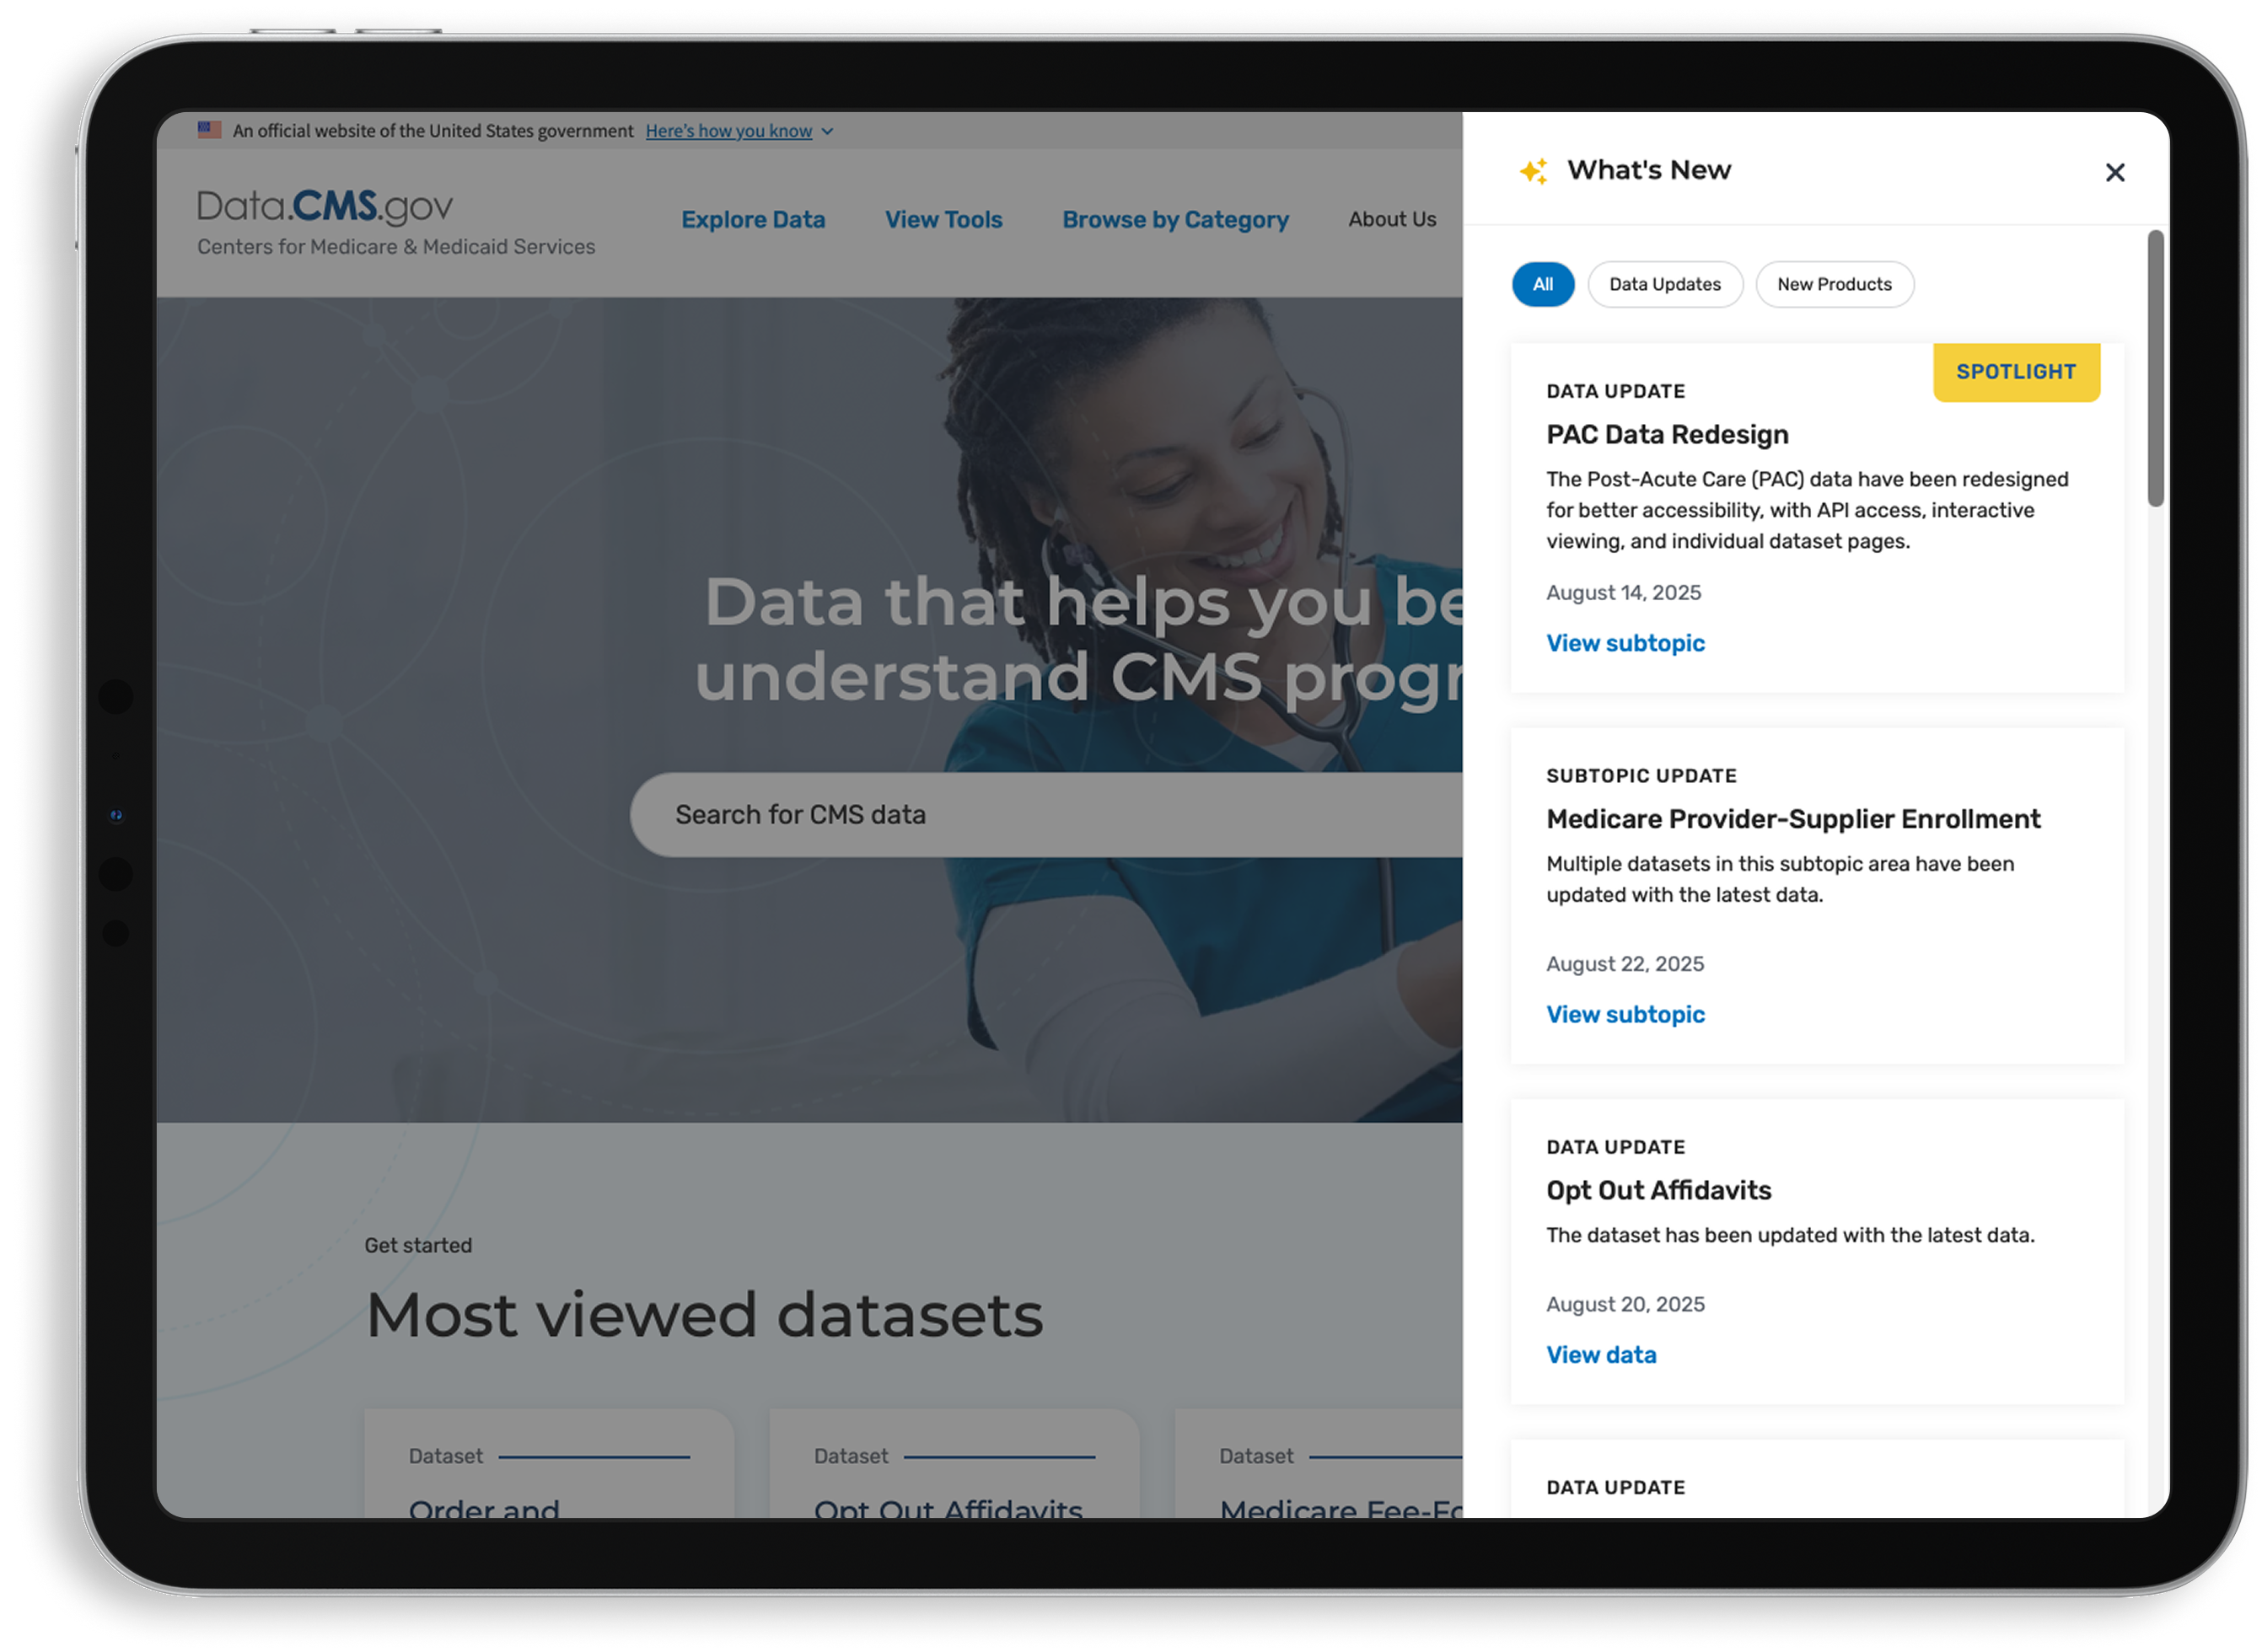
Task: Click the What's New panel scrollbar
Action: 2155,368
